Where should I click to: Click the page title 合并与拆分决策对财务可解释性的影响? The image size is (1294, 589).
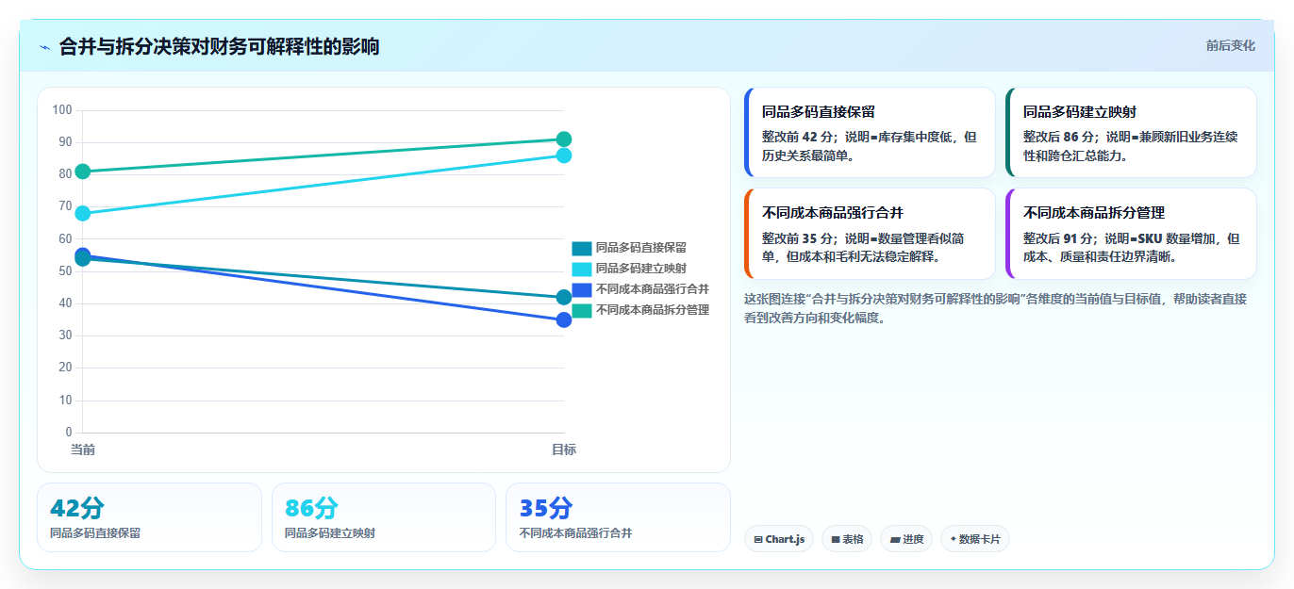point(219,46)
